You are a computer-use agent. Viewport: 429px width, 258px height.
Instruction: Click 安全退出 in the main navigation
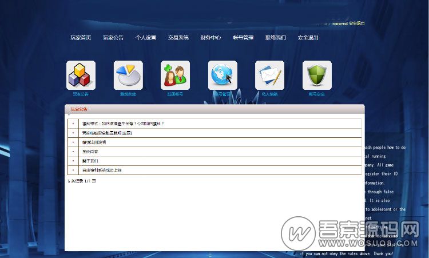pos(308,38)
